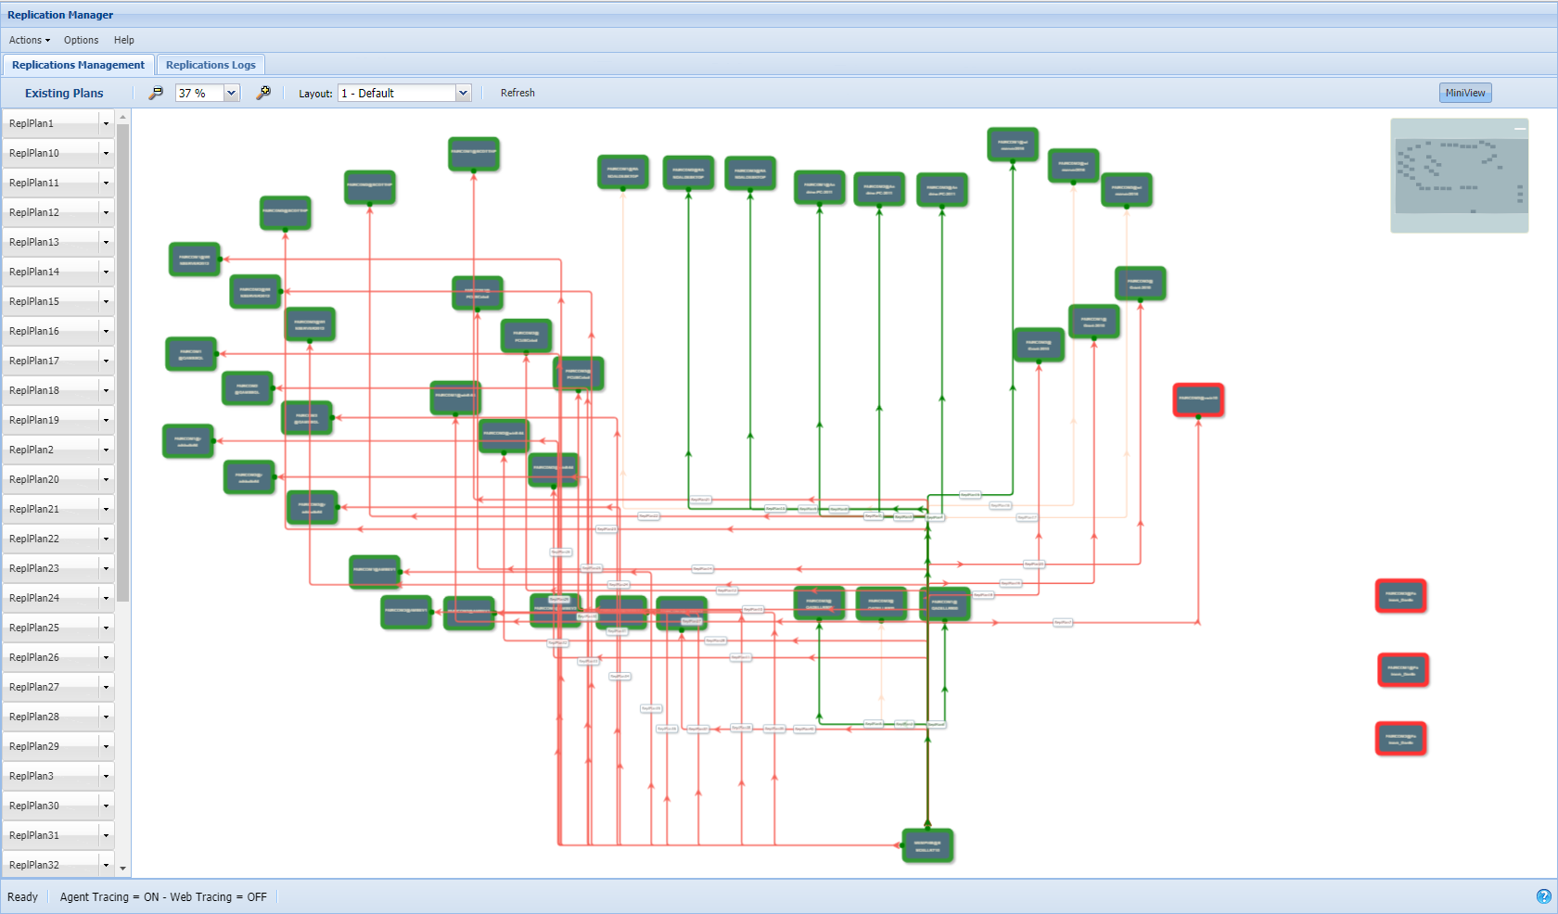The width and height of the screenshot is (1558, 914).
Task: Click the 'Layout:' label
Action: pos(315,94)
